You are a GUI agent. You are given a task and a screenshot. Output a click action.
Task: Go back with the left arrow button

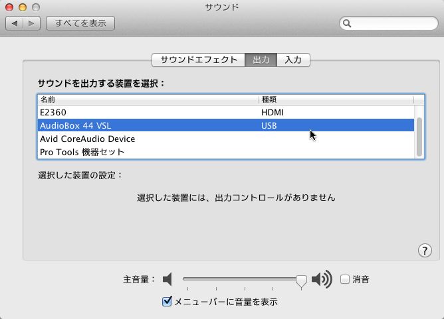(14, 23)
